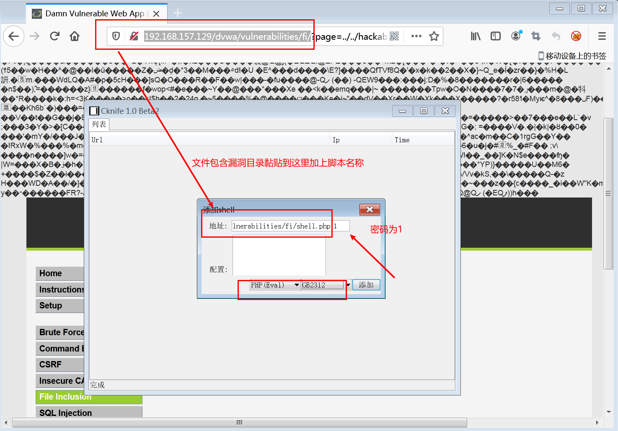The height and width of the screenshot is (431, 618).
Task: Click the scroll down arrow
Action: pos(608,412)
